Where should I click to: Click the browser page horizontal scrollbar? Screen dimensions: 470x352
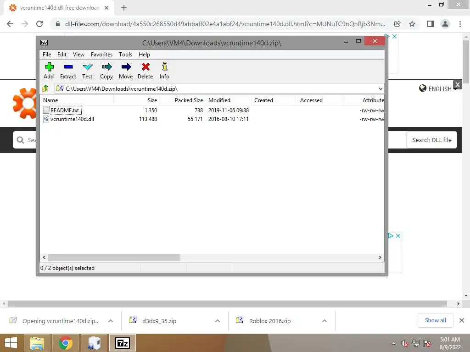[227, 303]
